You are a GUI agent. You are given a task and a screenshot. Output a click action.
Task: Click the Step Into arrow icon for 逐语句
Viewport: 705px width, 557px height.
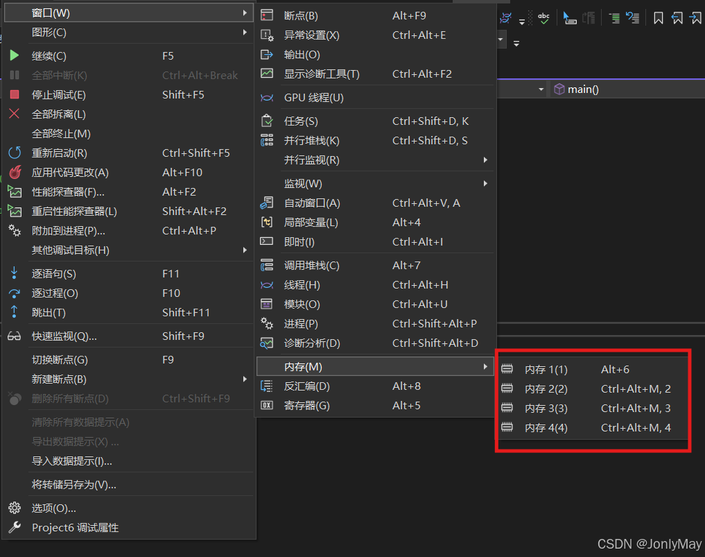point(14,273)
